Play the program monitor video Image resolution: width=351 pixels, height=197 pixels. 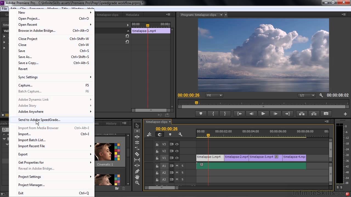click(x=263, y=114)
